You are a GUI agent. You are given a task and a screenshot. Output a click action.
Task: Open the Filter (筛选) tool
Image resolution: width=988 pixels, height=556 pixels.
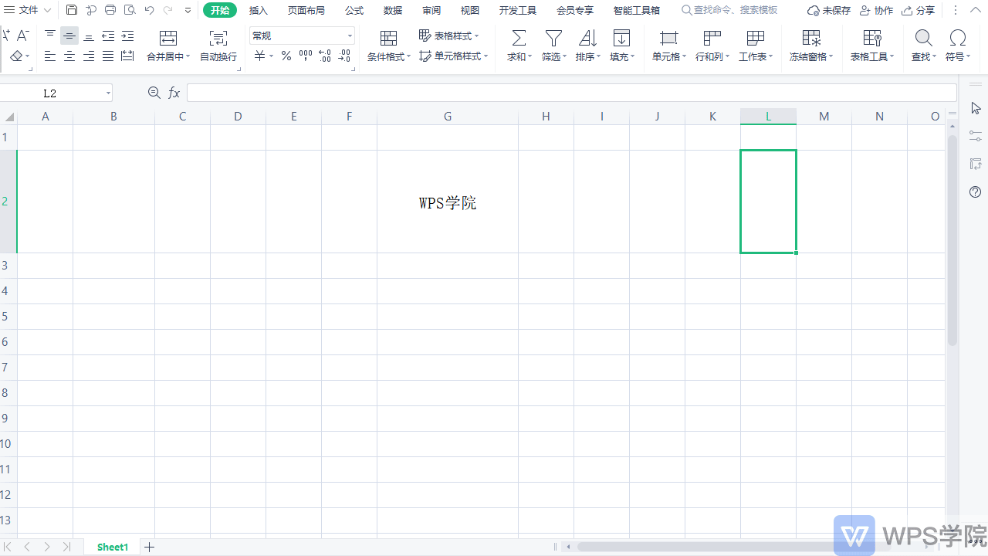(553, 44)
